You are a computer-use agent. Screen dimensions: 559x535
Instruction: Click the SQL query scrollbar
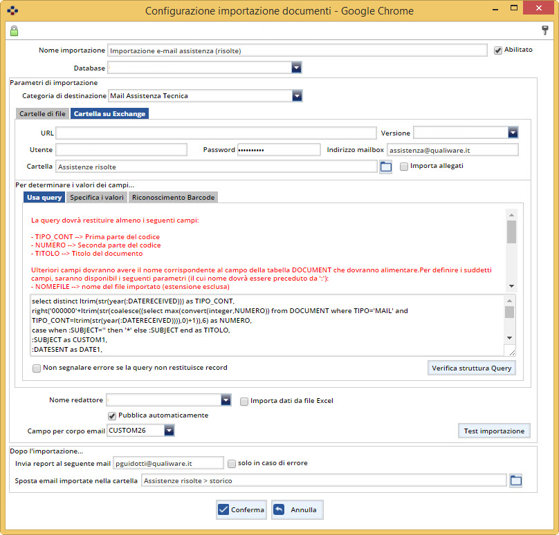point(509,325)
